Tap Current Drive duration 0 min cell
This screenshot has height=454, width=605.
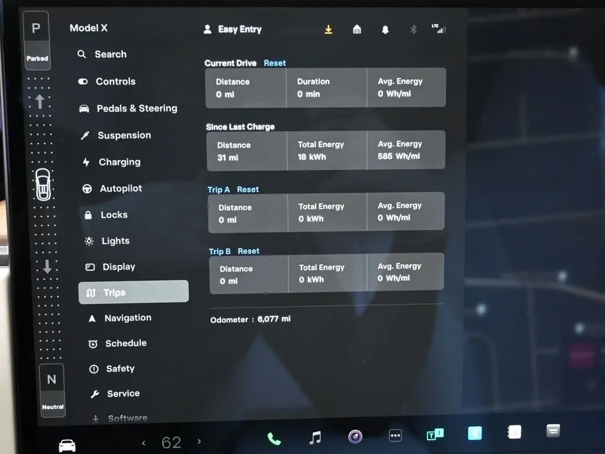tap(326, 87)
